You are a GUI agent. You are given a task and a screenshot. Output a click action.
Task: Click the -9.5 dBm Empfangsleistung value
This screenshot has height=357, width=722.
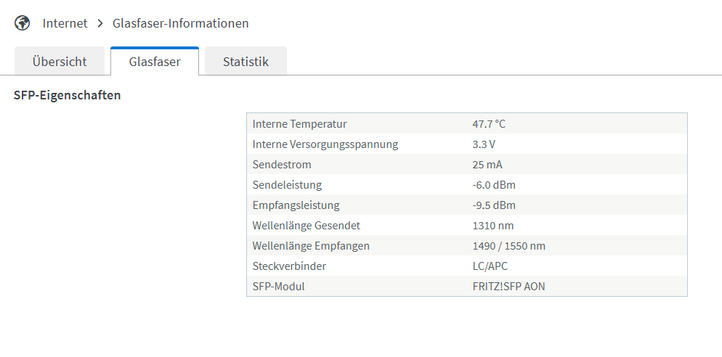(494, 205)
